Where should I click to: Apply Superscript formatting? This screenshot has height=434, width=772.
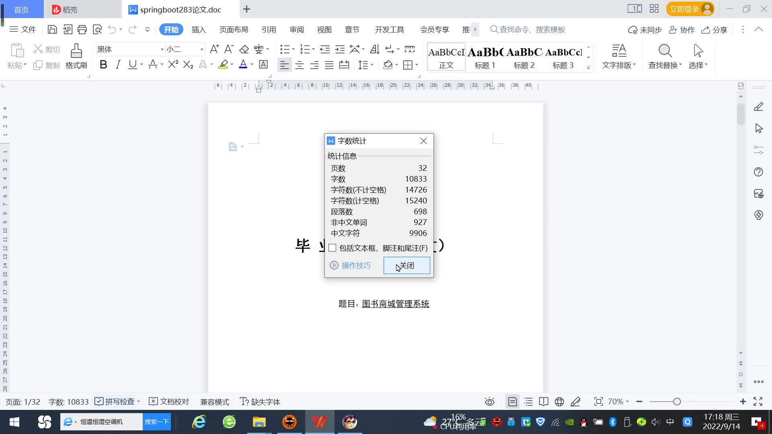tap(173, 65)
